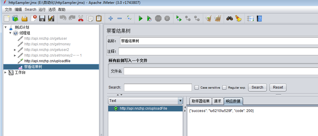This screenshot has height=136, width=318.
Task: Click the Close test plan icon
Action: 33,19
